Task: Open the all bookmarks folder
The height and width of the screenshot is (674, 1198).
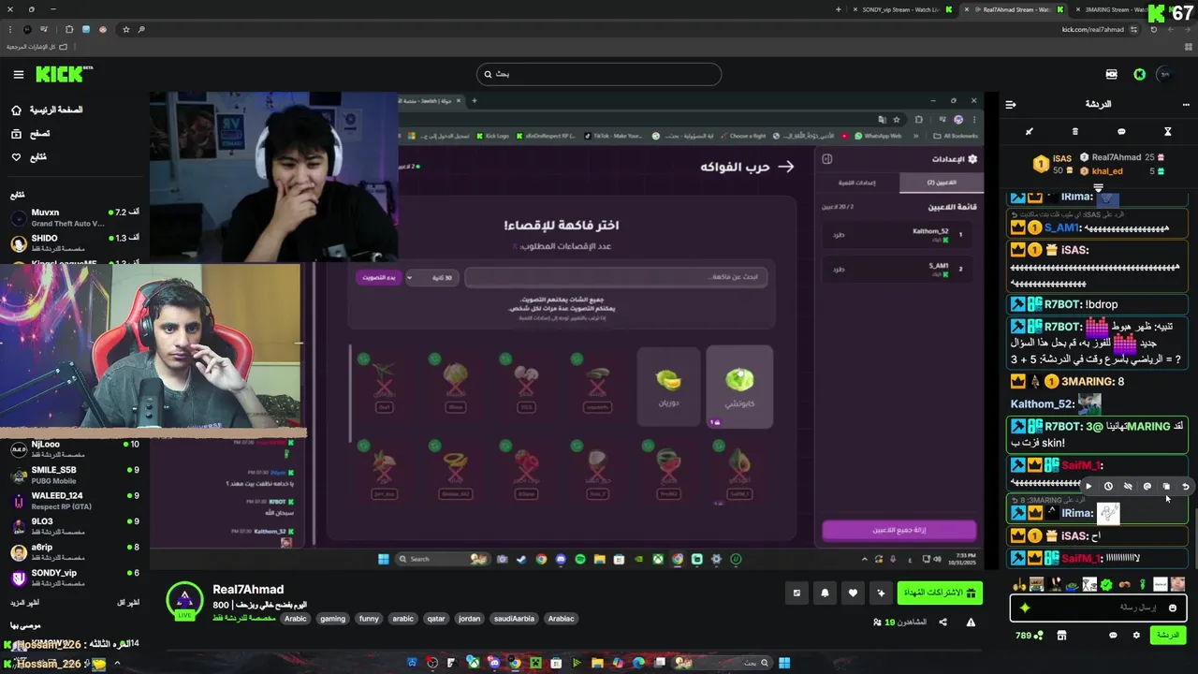Action: click(37, 46)
